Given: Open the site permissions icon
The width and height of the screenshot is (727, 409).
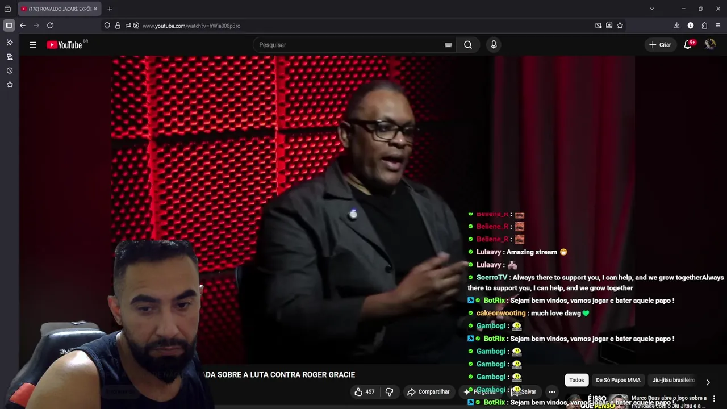Looking at the screenshot, I should point(128,26).
